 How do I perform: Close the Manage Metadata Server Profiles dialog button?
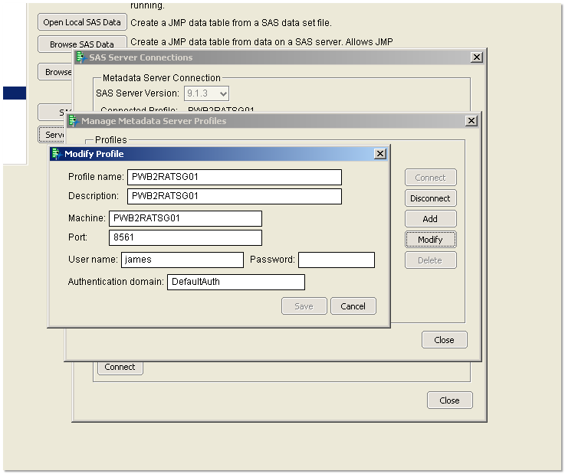pos(445,340)
